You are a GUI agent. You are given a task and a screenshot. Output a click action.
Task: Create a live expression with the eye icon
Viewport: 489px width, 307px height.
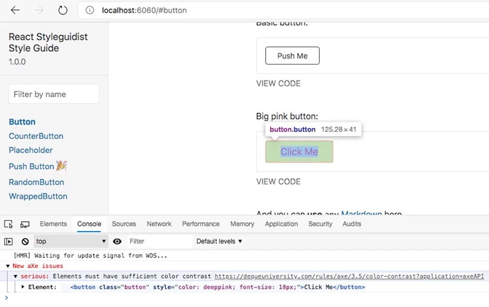click(117, 241)
